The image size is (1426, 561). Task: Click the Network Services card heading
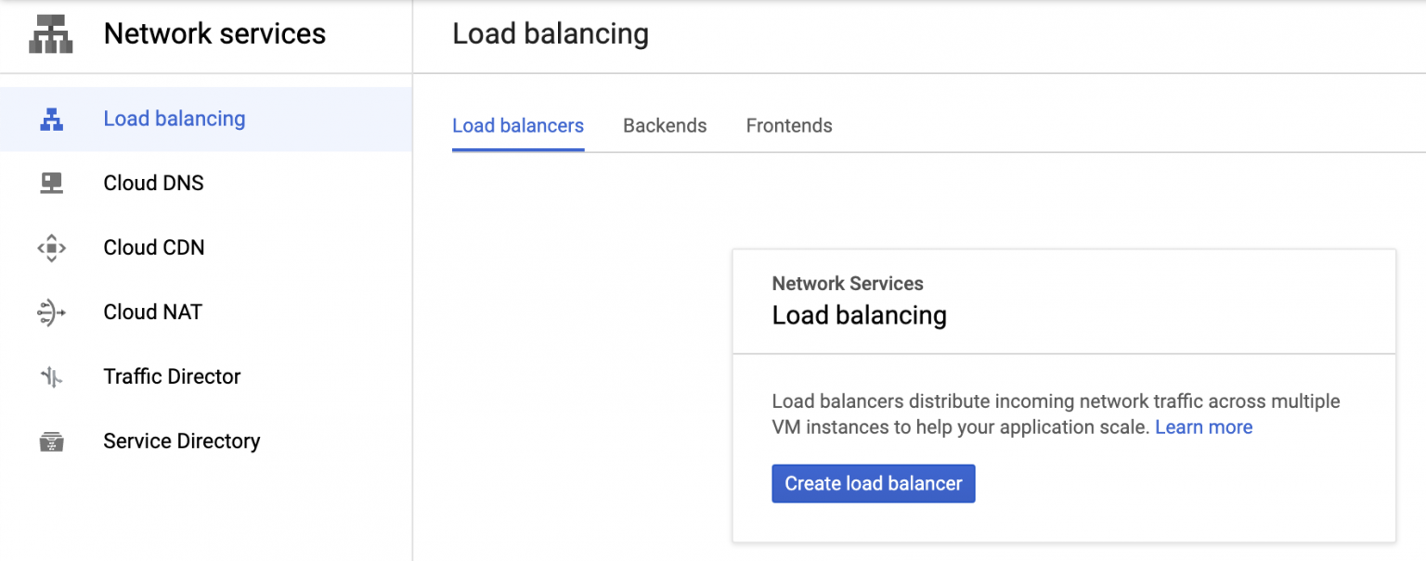848,284
